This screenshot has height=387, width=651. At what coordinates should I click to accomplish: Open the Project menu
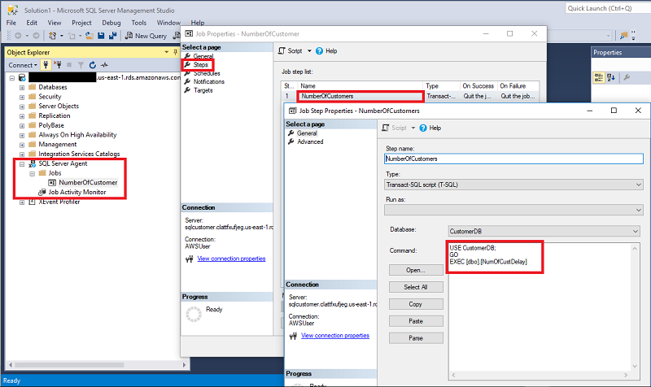pos(81,23)
